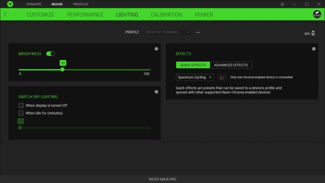
Task: Open profile options three-dot menu
Action: 198,32
